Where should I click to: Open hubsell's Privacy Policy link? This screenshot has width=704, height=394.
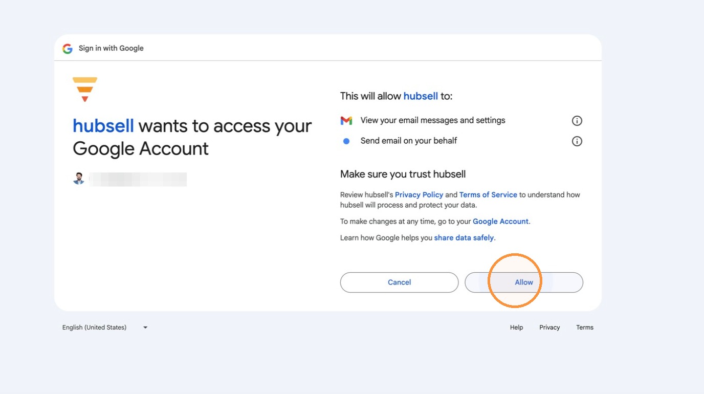point(419,195)
